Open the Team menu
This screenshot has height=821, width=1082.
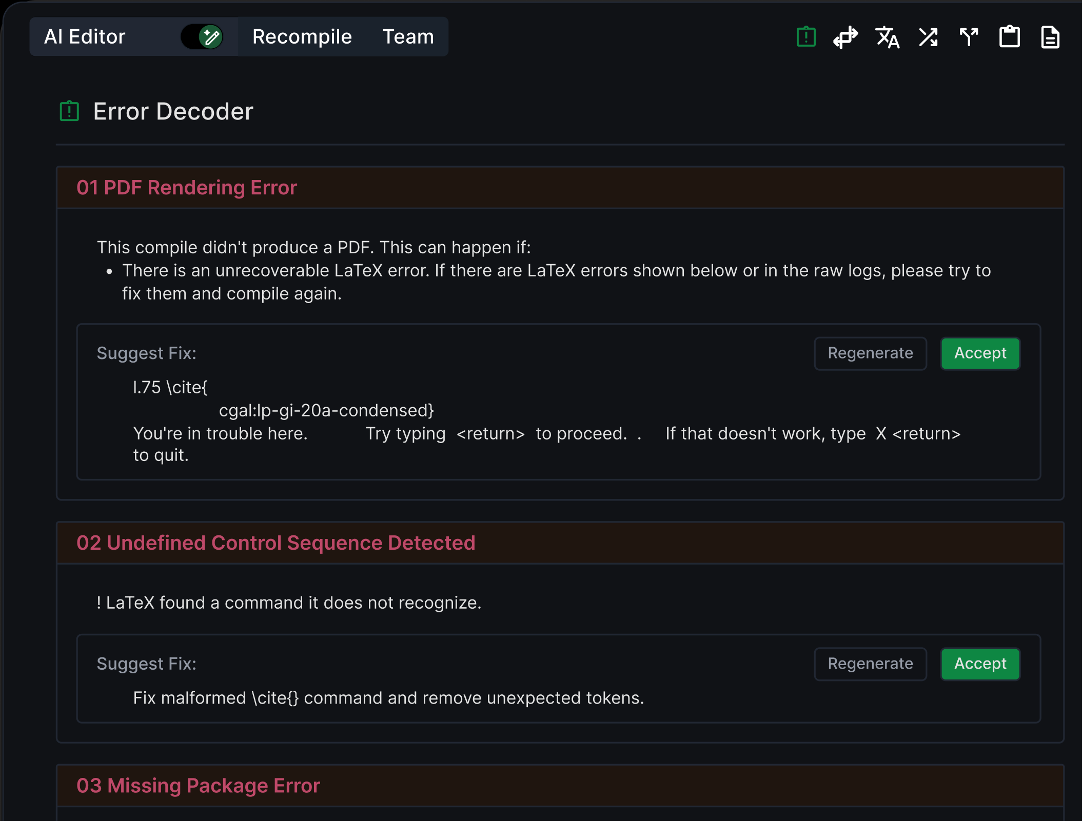[x=408, y=37]
